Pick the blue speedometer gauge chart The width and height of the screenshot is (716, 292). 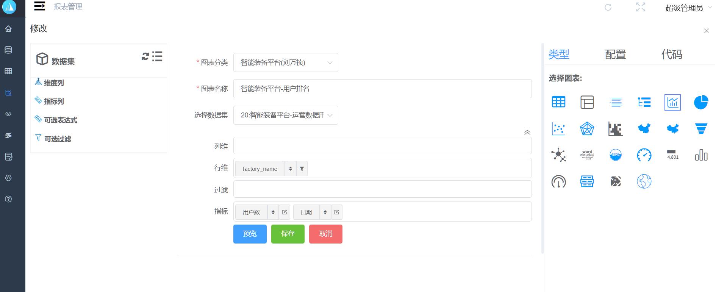[644, 155]
